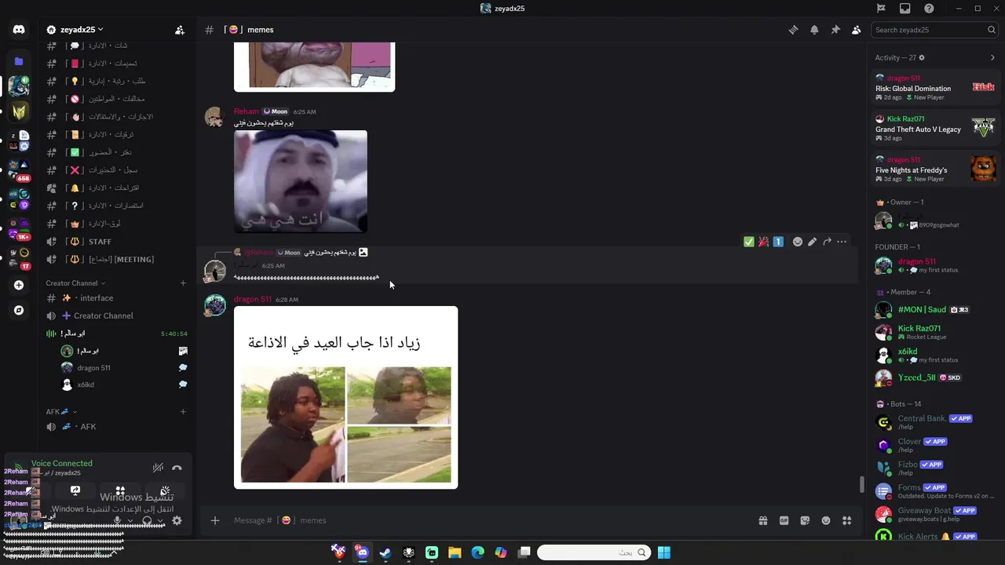
Task: Open Steam from the Windows taskbar
Action: click(x=386, y=552)
